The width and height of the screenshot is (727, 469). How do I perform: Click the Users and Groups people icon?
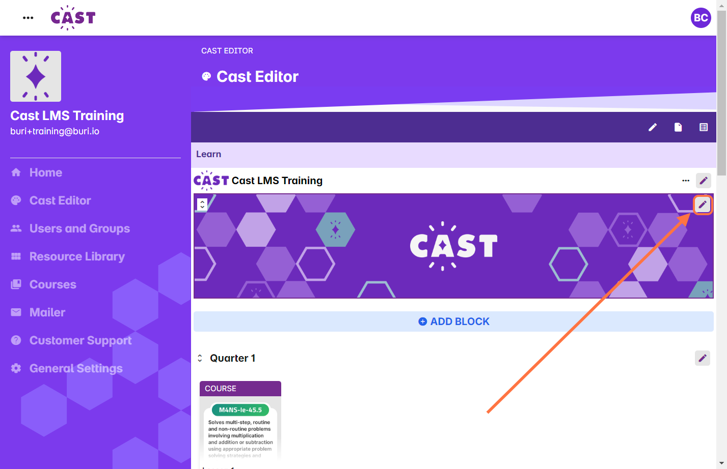[16, 228]
